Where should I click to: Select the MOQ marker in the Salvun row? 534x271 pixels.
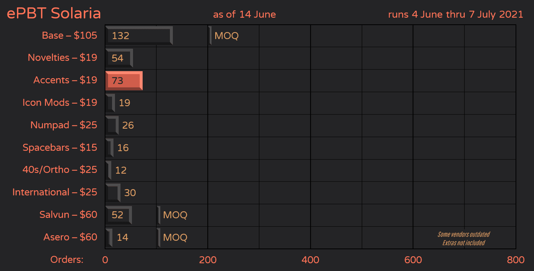click(x=159, y=215)
